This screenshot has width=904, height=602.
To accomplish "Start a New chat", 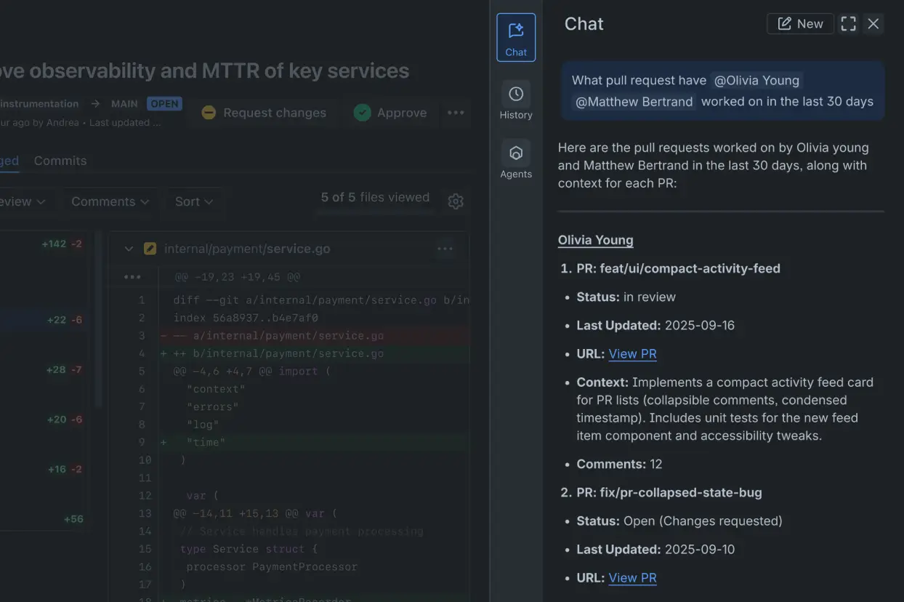I will point(800,24).
